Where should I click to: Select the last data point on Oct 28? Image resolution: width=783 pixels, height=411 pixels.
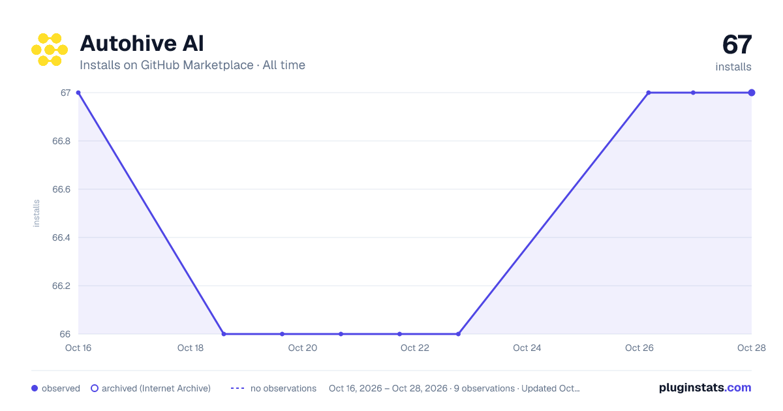[x=752, y=93]
